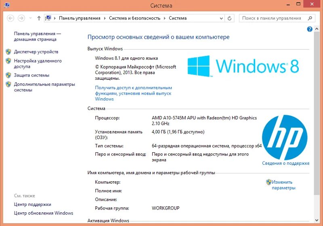Click the HP logo image
The height and width of the screenshot is (226, 323).
(285, 137)
